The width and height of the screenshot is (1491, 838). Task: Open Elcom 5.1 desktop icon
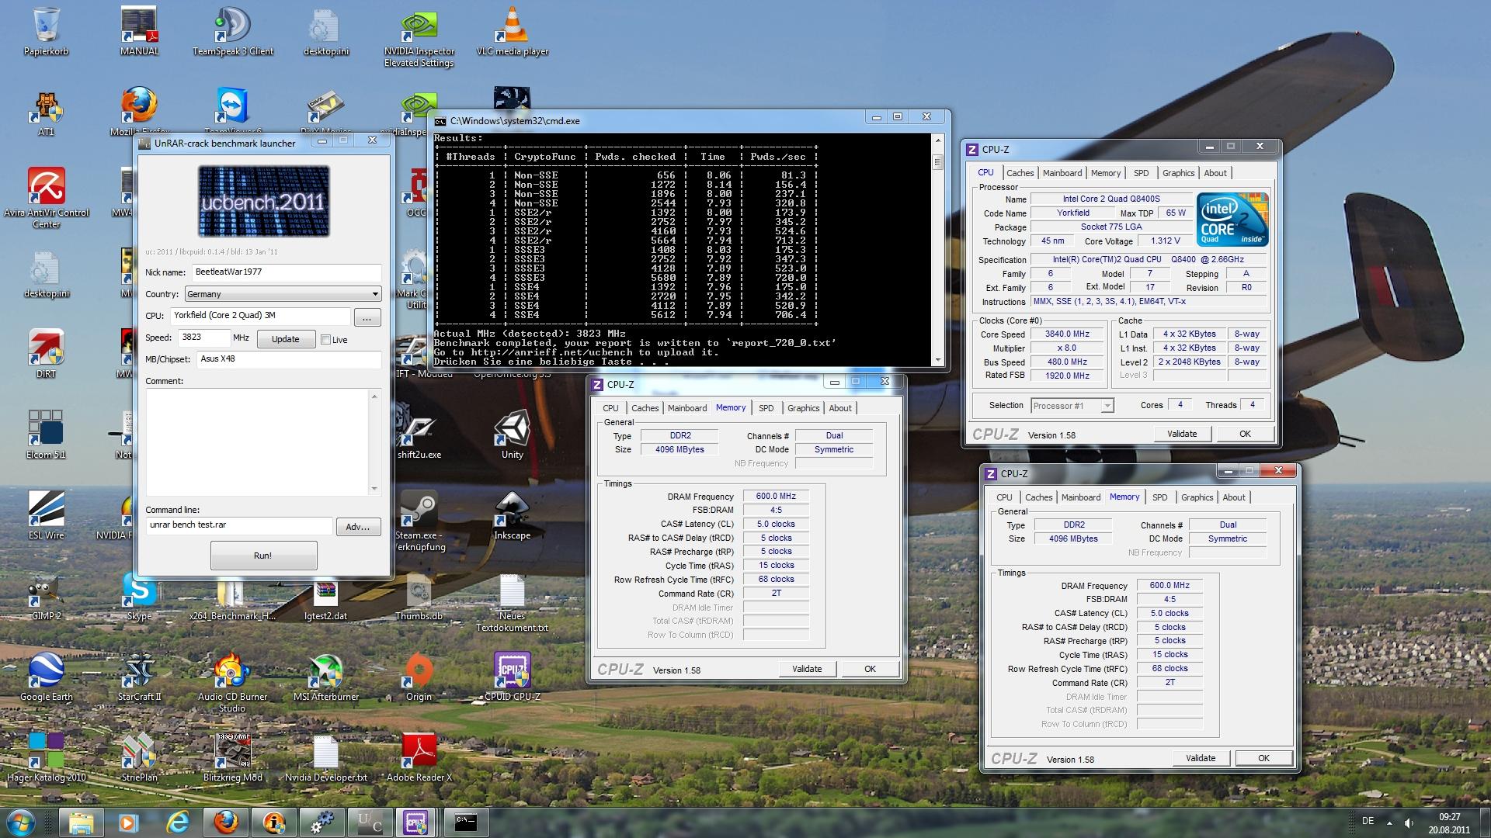46,435
